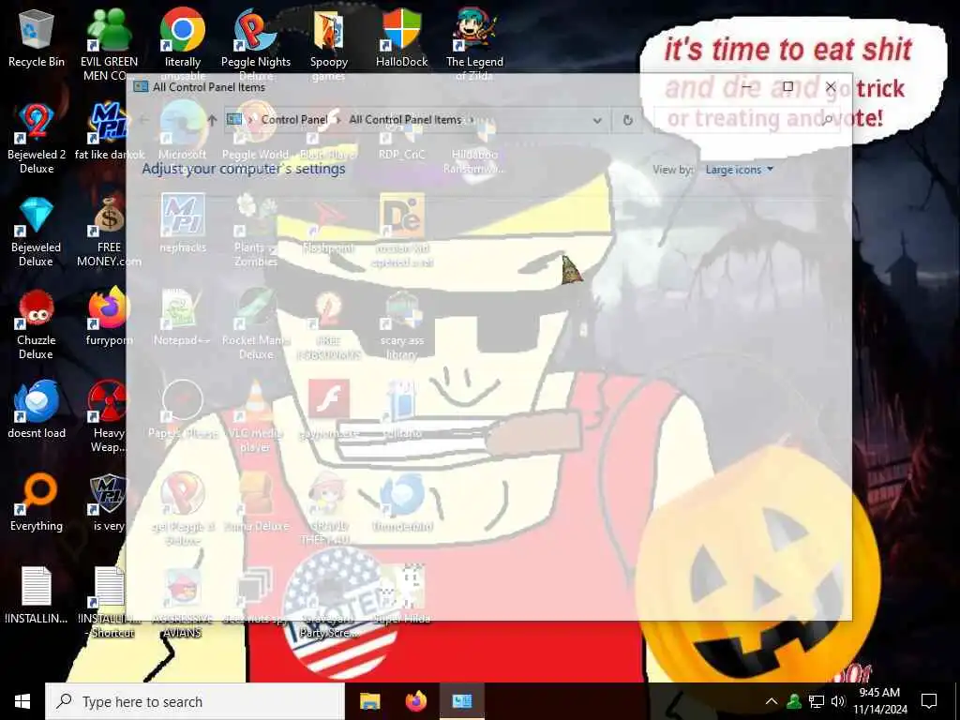The height and width of the screenshot is (720, 960).
Task: Launch the Bejeweled Deluxe diamond icon
Action: pyautogui.click(x=37, y=232)
